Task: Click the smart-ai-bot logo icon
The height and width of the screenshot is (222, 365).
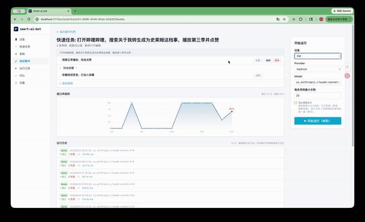Action: [x=16, y=29]
